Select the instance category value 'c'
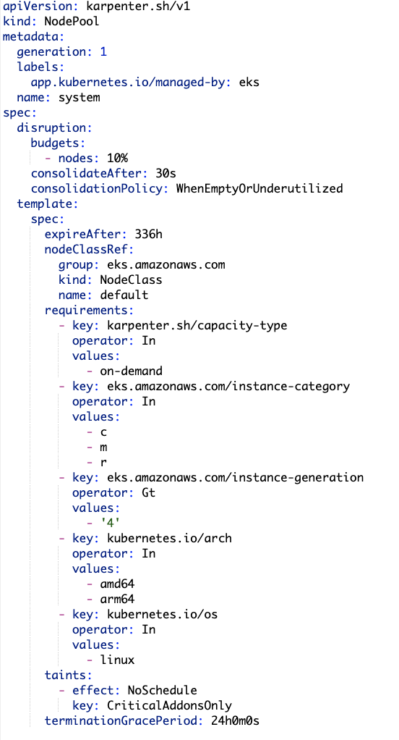This screenshot has width=399, height=740. (x=103, y=432)
